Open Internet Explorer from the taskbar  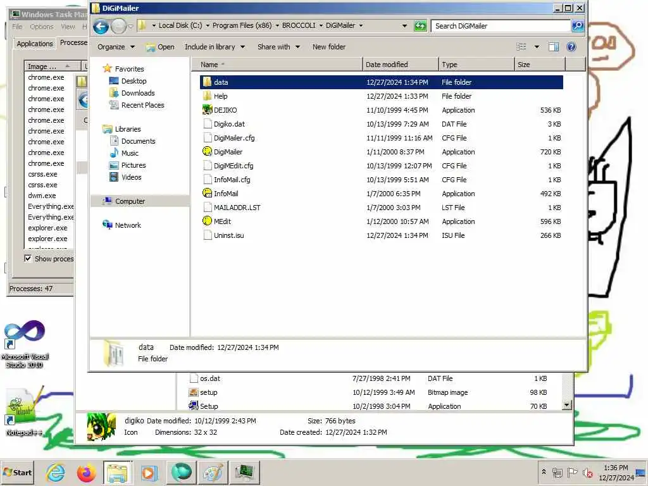[56, 472]
